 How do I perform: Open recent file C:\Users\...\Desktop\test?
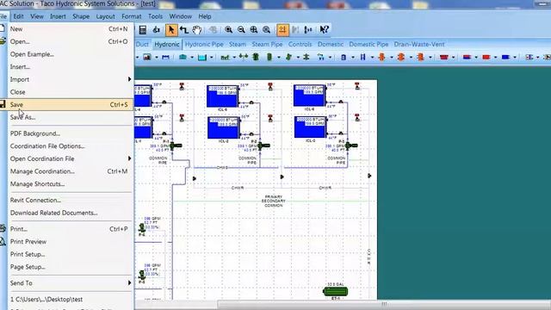pos(67,300)
